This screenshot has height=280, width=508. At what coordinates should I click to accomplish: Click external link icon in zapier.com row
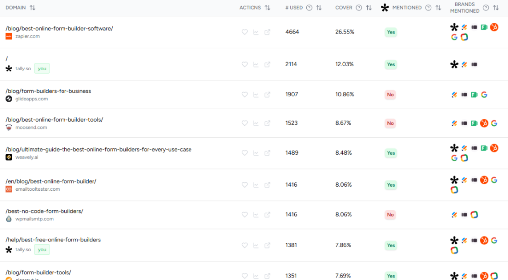coord(267,32)
